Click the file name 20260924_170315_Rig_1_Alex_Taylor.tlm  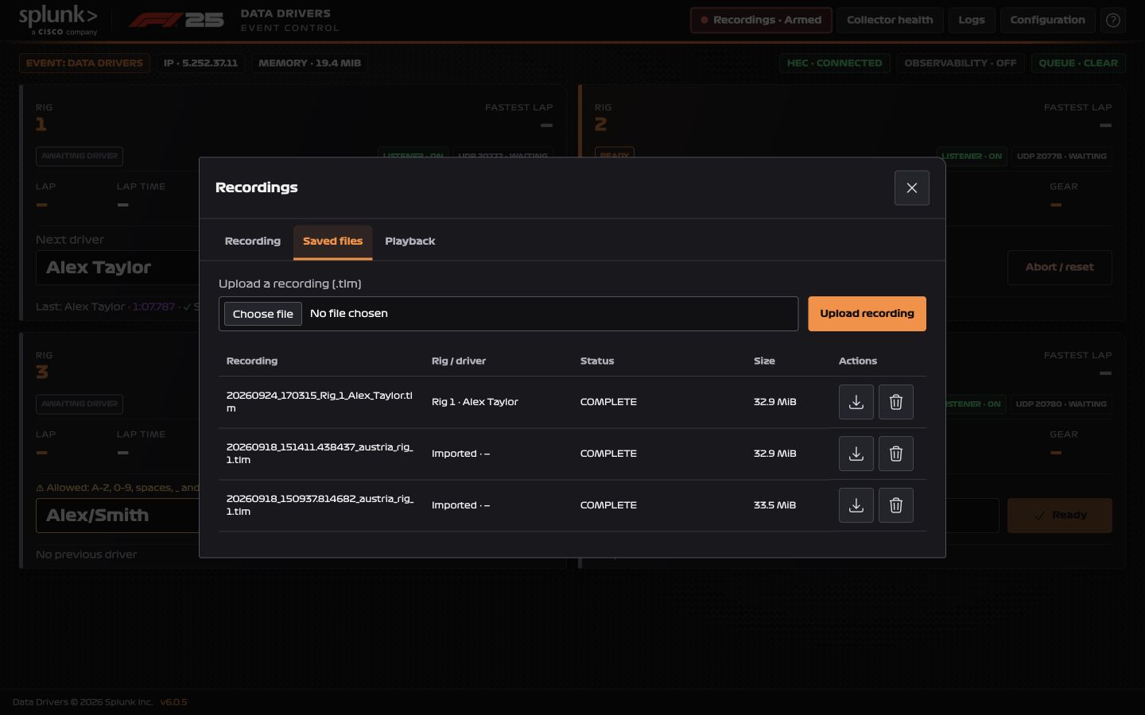pyautogui.click(x=320, y=402)
